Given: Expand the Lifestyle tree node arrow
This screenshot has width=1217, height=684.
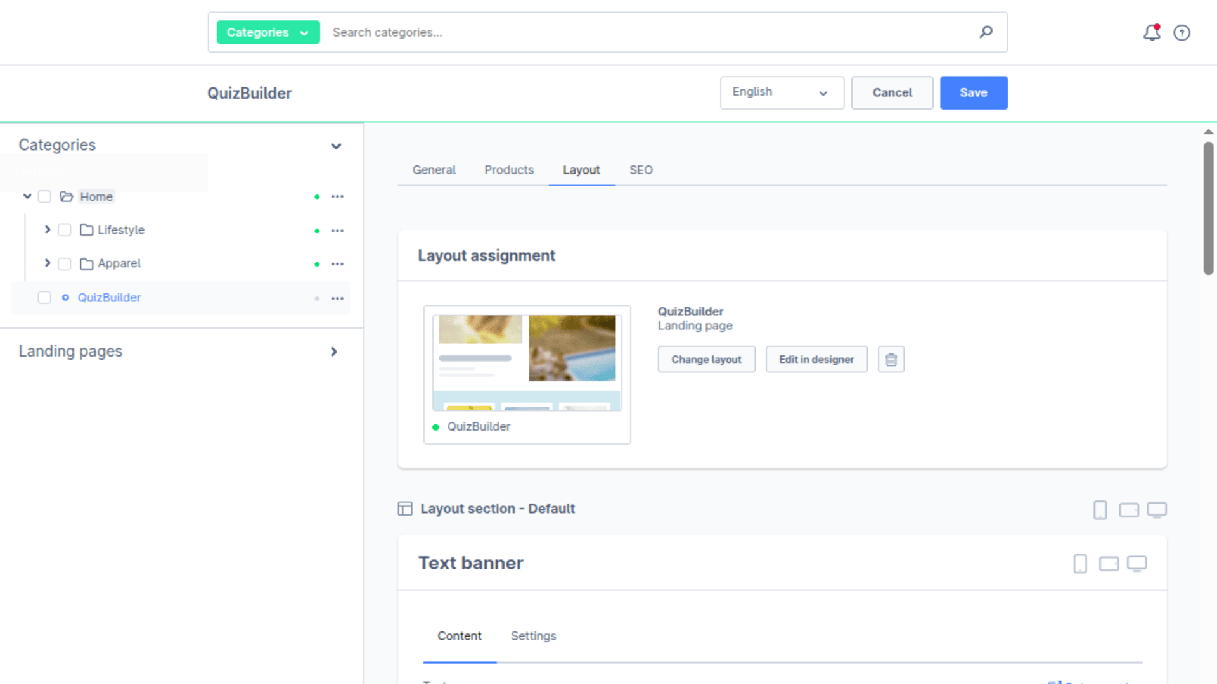Looking at the screenshot, I should point(48,229).
